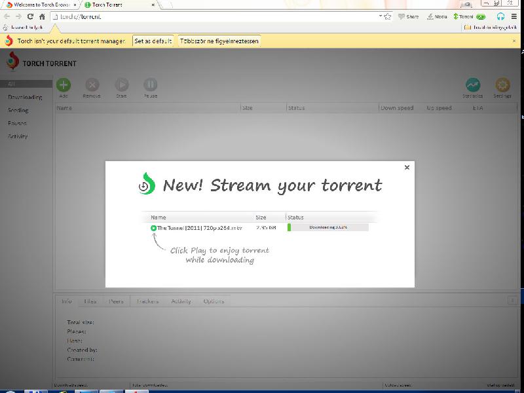Click the Torrent toolbar button
This screenshot has width=524, height=393.
coord(469,16)
